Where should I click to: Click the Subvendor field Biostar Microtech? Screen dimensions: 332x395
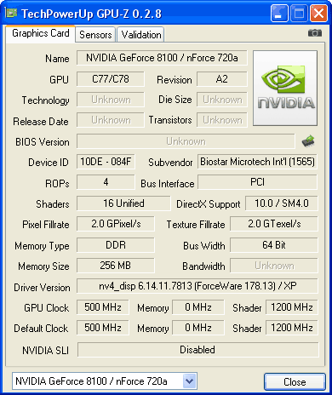pos(257,162)
